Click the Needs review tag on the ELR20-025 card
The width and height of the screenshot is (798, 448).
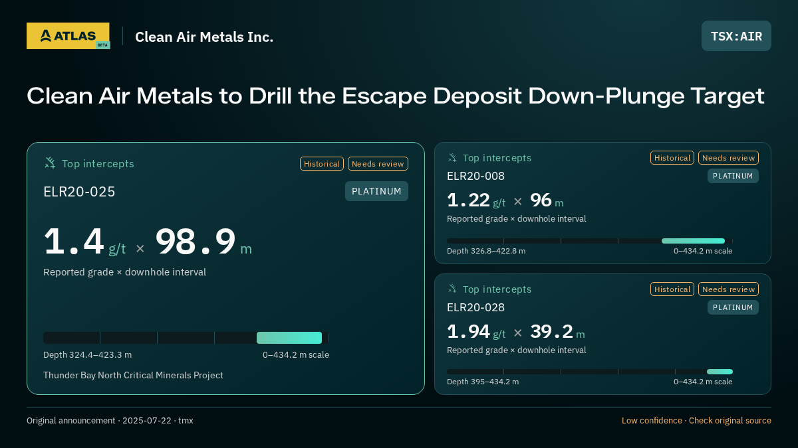(378, 163)
